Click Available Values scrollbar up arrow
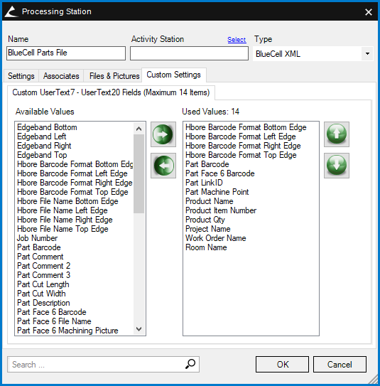 pos(139,129)
